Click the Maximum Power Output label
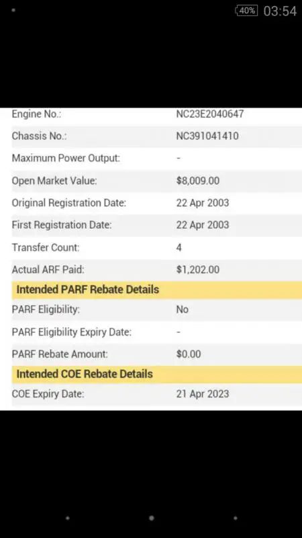 click(66, 159)
